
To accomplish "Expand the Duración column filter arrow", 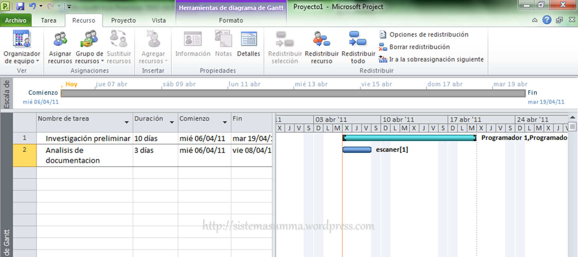I will click(x=172, y=123).
